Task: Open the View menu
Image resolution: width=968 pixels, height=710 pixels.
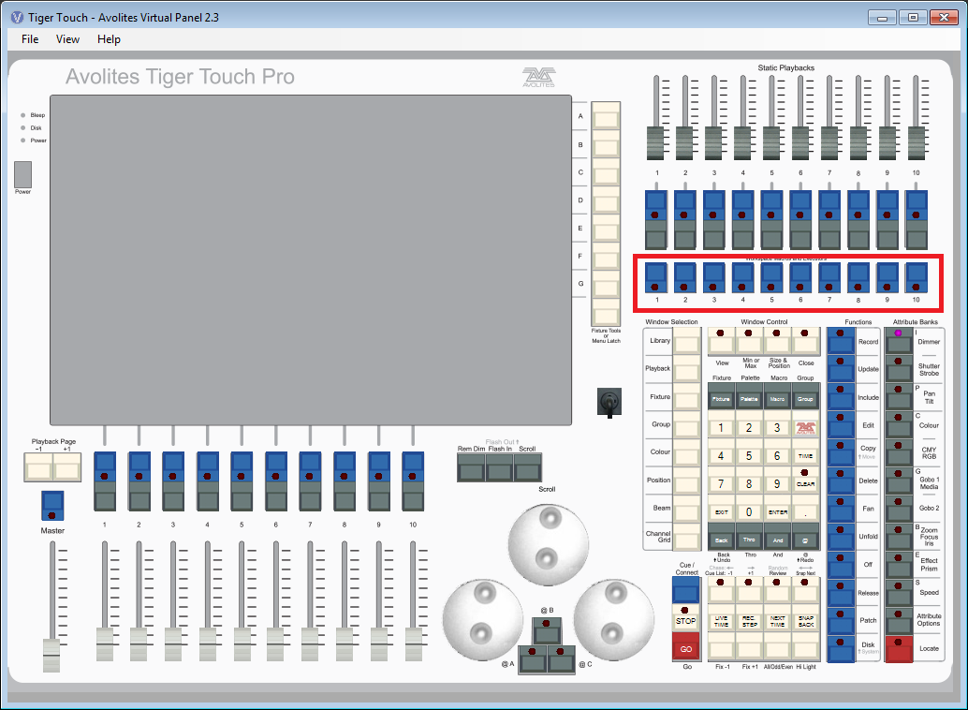Action: [x=68, y=39]
